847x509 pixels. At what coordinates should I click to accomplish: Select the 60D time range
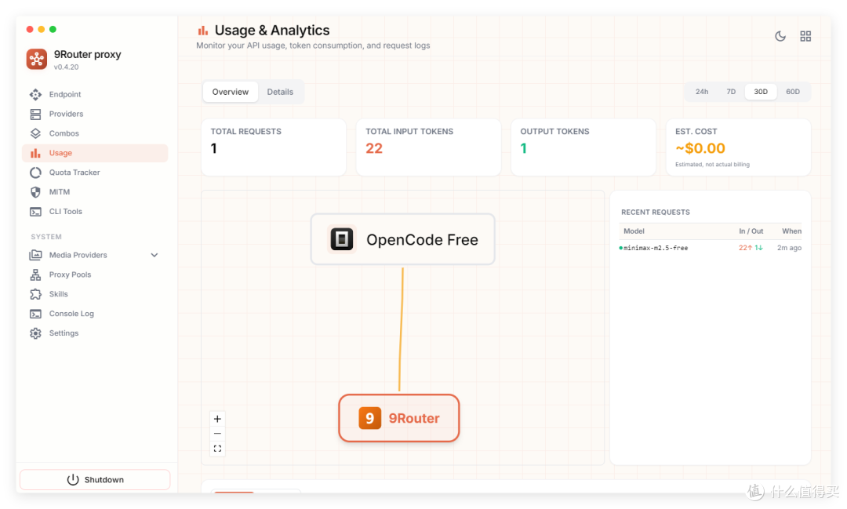point(792,92)
